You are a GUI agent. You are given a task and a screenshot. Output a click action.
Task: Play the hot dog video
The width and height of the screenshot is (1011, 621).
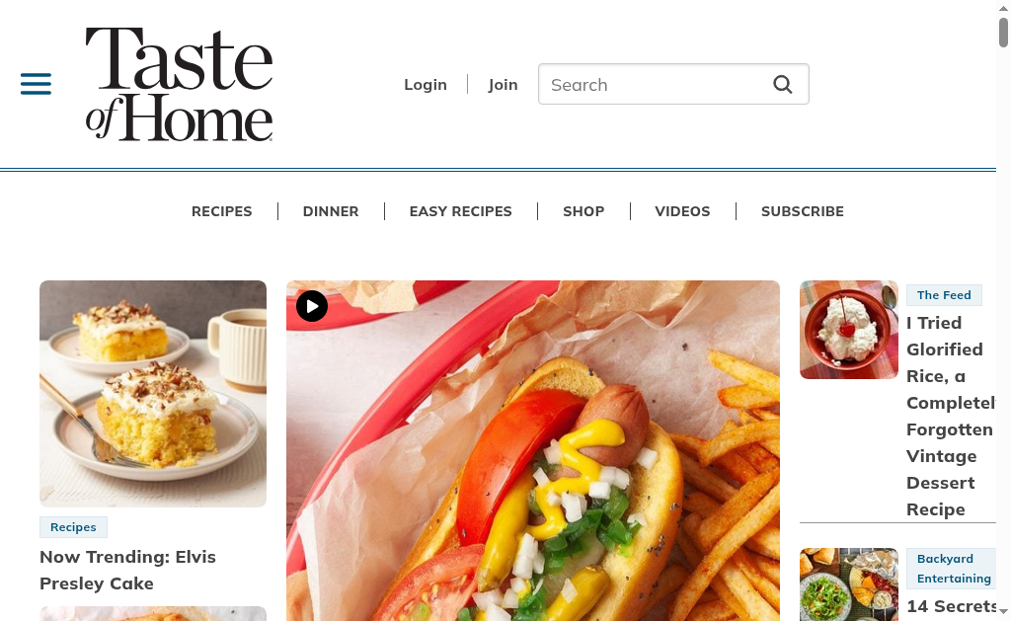pyautogui.click(x=312, y=306)
